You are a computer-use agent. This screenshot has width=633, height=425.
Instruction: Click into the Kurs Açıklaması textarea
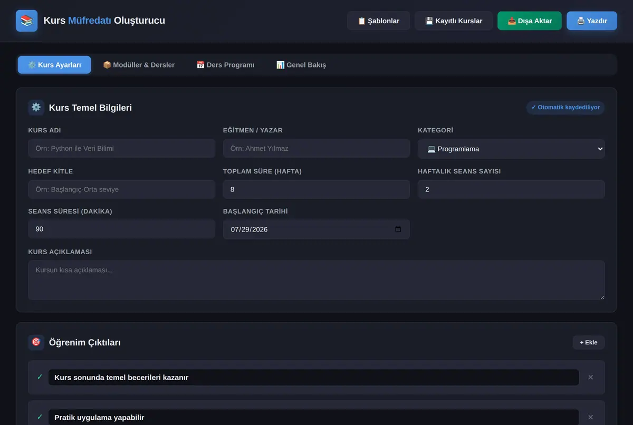click(316, 280)
